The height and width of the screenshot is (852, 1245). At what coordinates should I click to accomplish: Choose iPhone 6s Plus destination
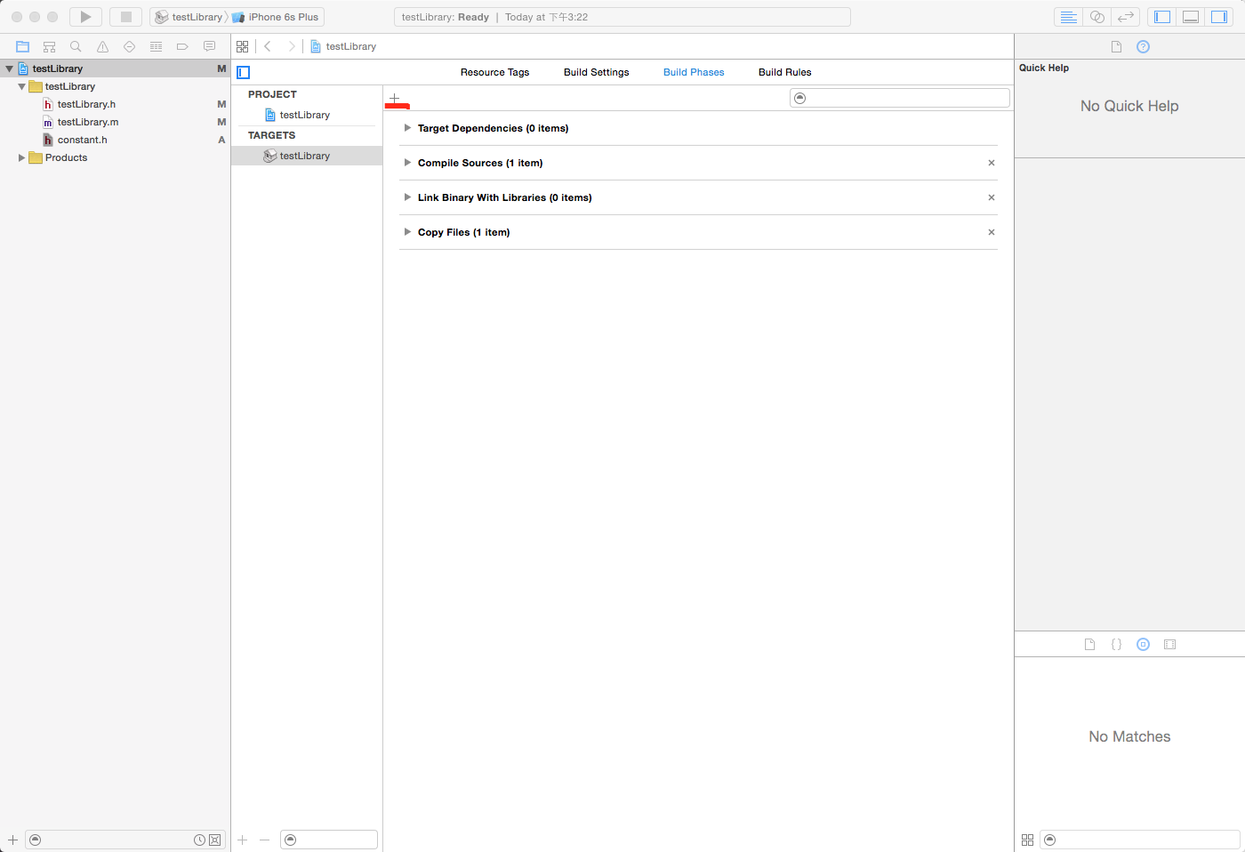click(x=275, y=17)
